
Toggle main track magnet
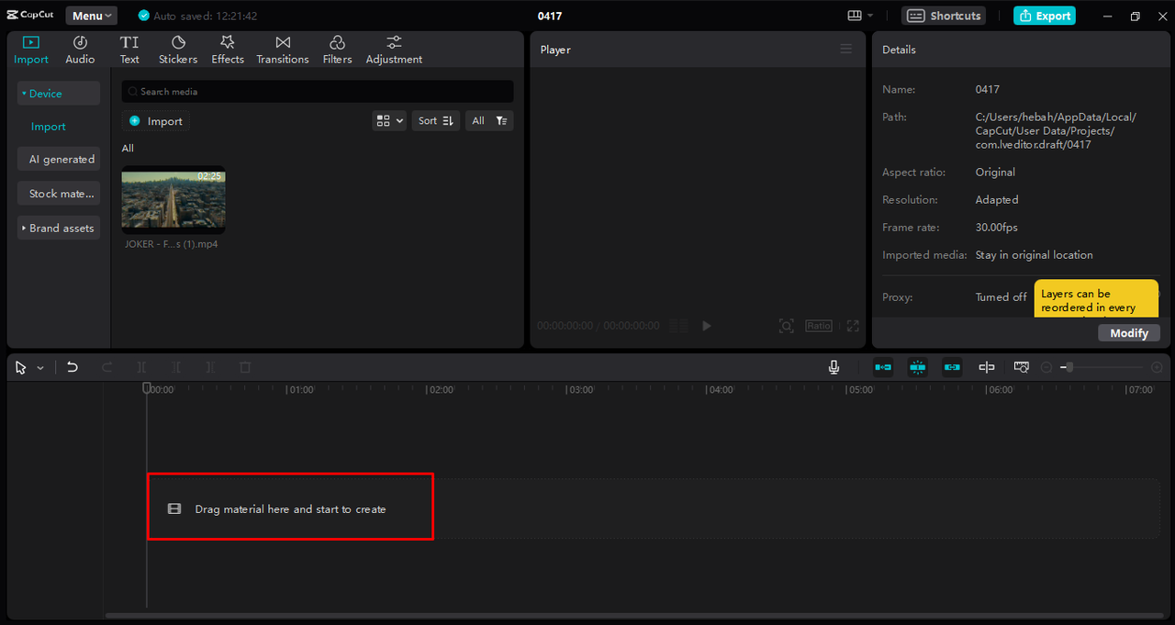tap(883, 367)
